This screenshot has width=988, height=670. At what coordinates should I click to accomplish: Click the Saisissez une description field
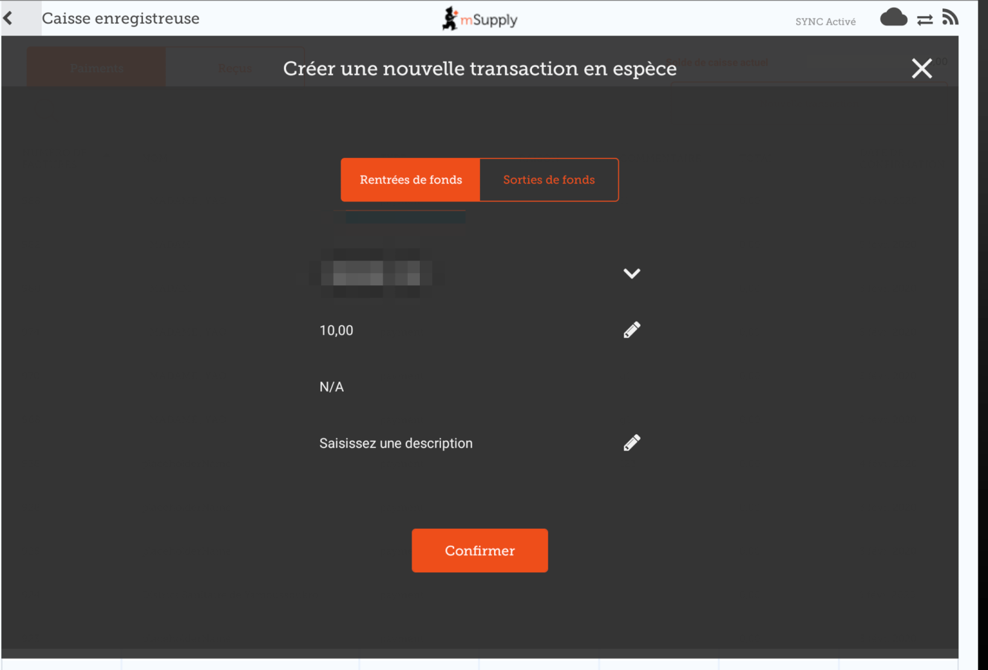coord(396,443)
